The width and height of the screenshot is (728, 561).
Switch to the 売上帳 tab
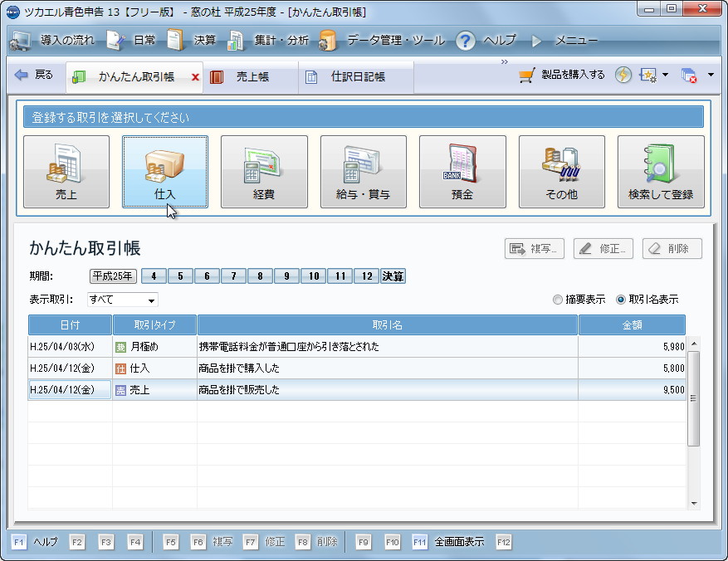coord(251,77)
